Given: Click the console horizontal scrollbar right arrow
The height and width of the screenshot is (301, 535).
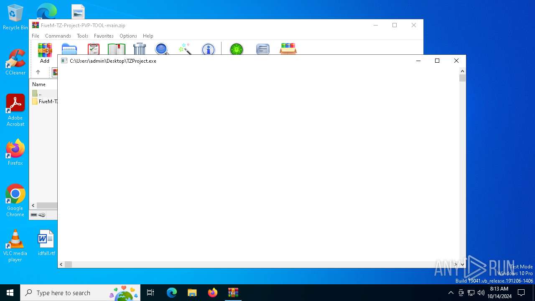Looking at the screenshot, I should tap(456, 264).
